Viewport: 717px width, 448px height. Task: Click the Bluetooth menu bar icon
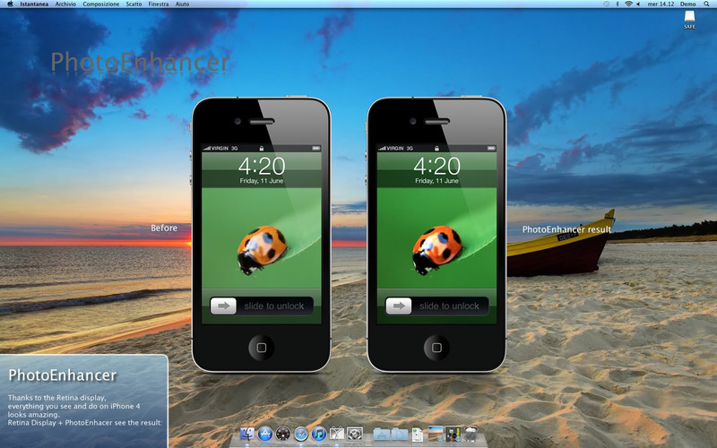click(618, 4)
